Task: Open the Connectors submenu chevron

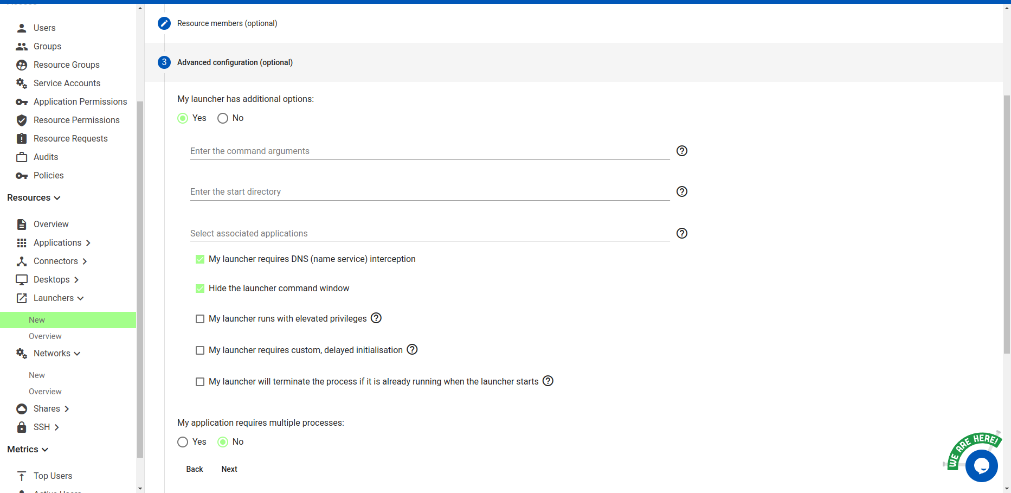Action: pos(85,261)
